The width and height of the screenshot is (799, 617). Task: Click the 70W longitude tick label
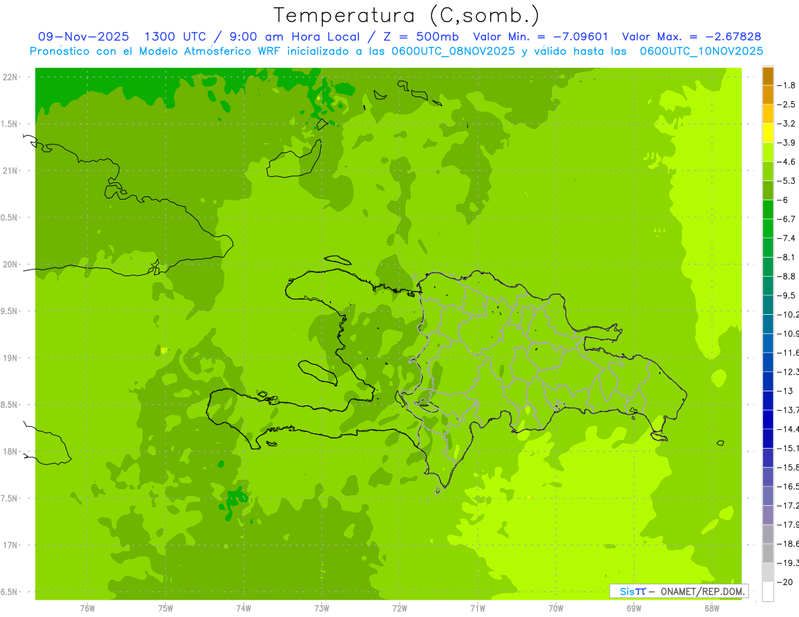(555, 608)
